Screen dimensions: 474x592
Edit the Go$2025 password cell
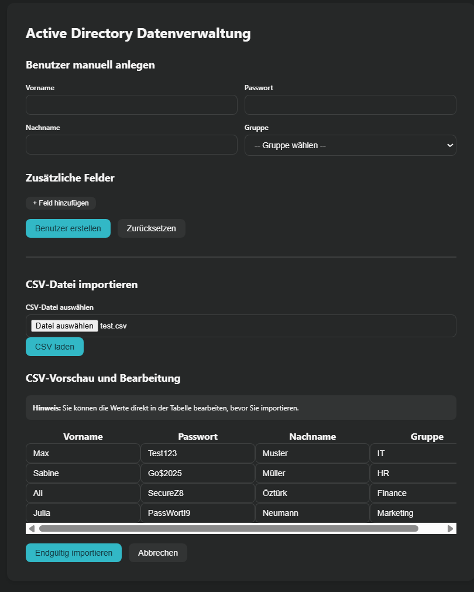pyautogui.click(x=198, y=473)
